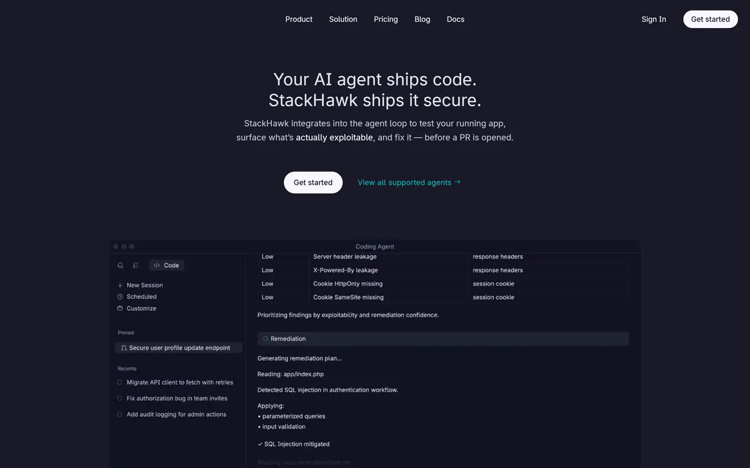
Task: Click the SQL Injection mitigated line
Action: point(294,444)
